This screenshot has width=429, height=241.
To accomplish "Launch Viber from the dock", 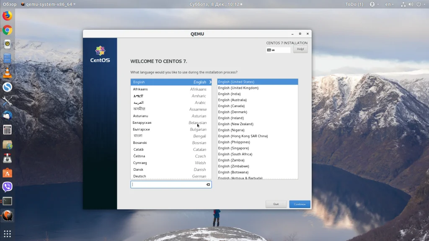I will tap(8, 187).
